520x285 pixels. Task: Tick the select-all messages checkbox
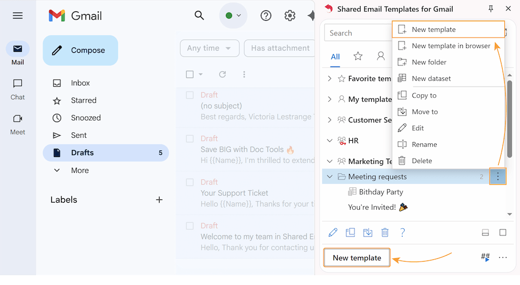click(x=189, y=74)
